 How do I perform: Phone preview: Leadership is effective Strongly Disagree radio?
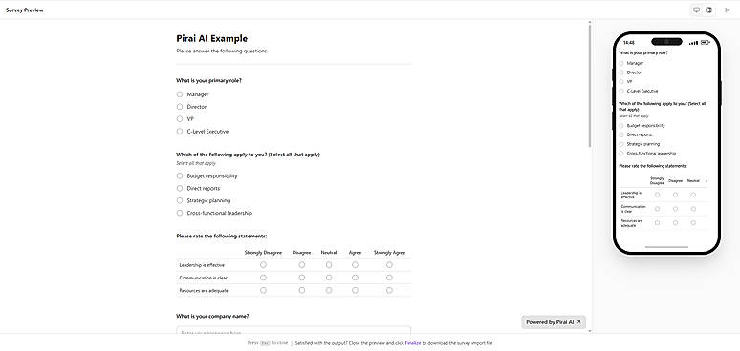tap(658, 195)
